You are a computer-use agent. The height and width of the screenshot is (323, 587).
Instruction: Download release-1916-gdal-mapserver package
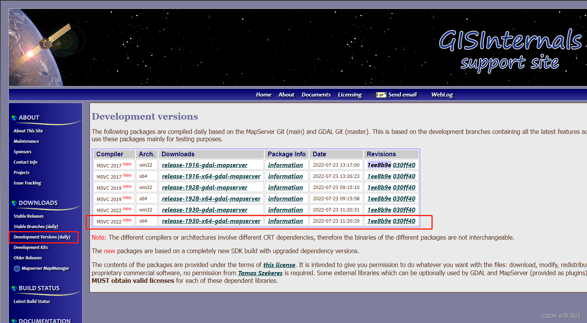click(205, 165)
